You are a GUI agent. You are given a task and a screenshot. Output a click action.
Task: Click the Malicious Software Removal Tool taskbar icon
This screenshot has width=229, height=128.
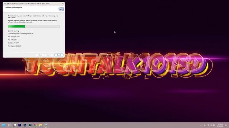click(x=46, y=125)
